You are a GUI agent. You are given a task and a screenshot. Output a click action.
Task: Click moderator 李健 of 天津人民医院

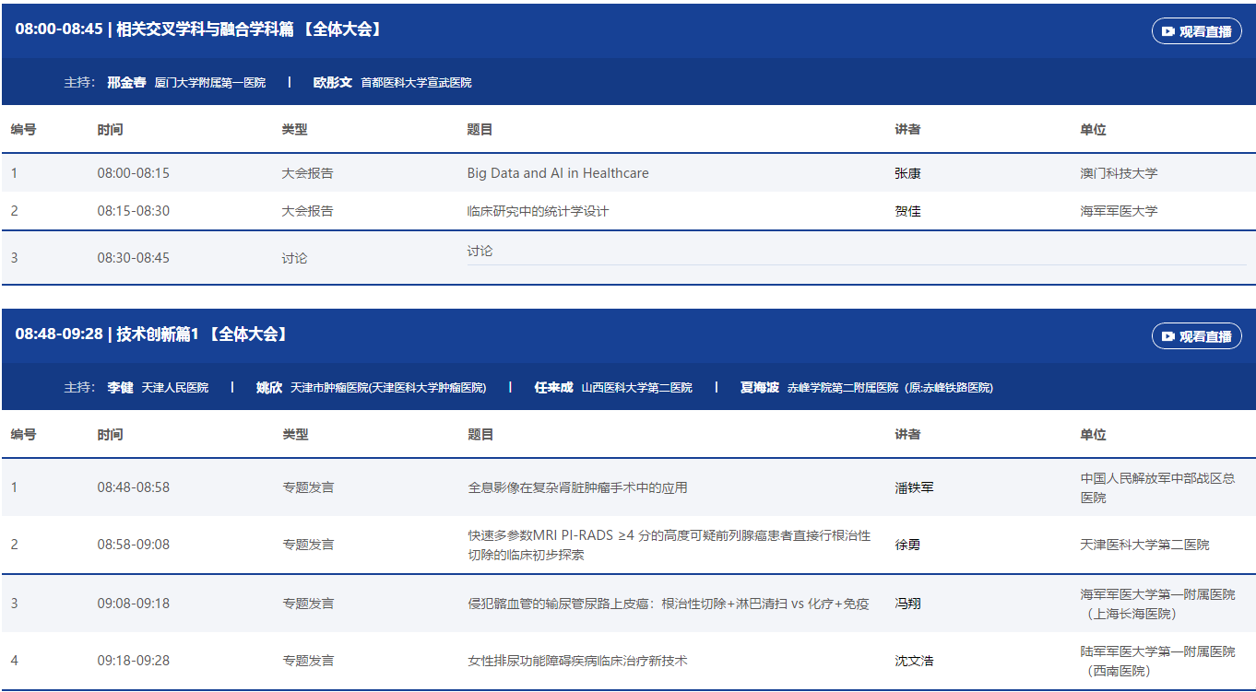click(x=120, y=388)
